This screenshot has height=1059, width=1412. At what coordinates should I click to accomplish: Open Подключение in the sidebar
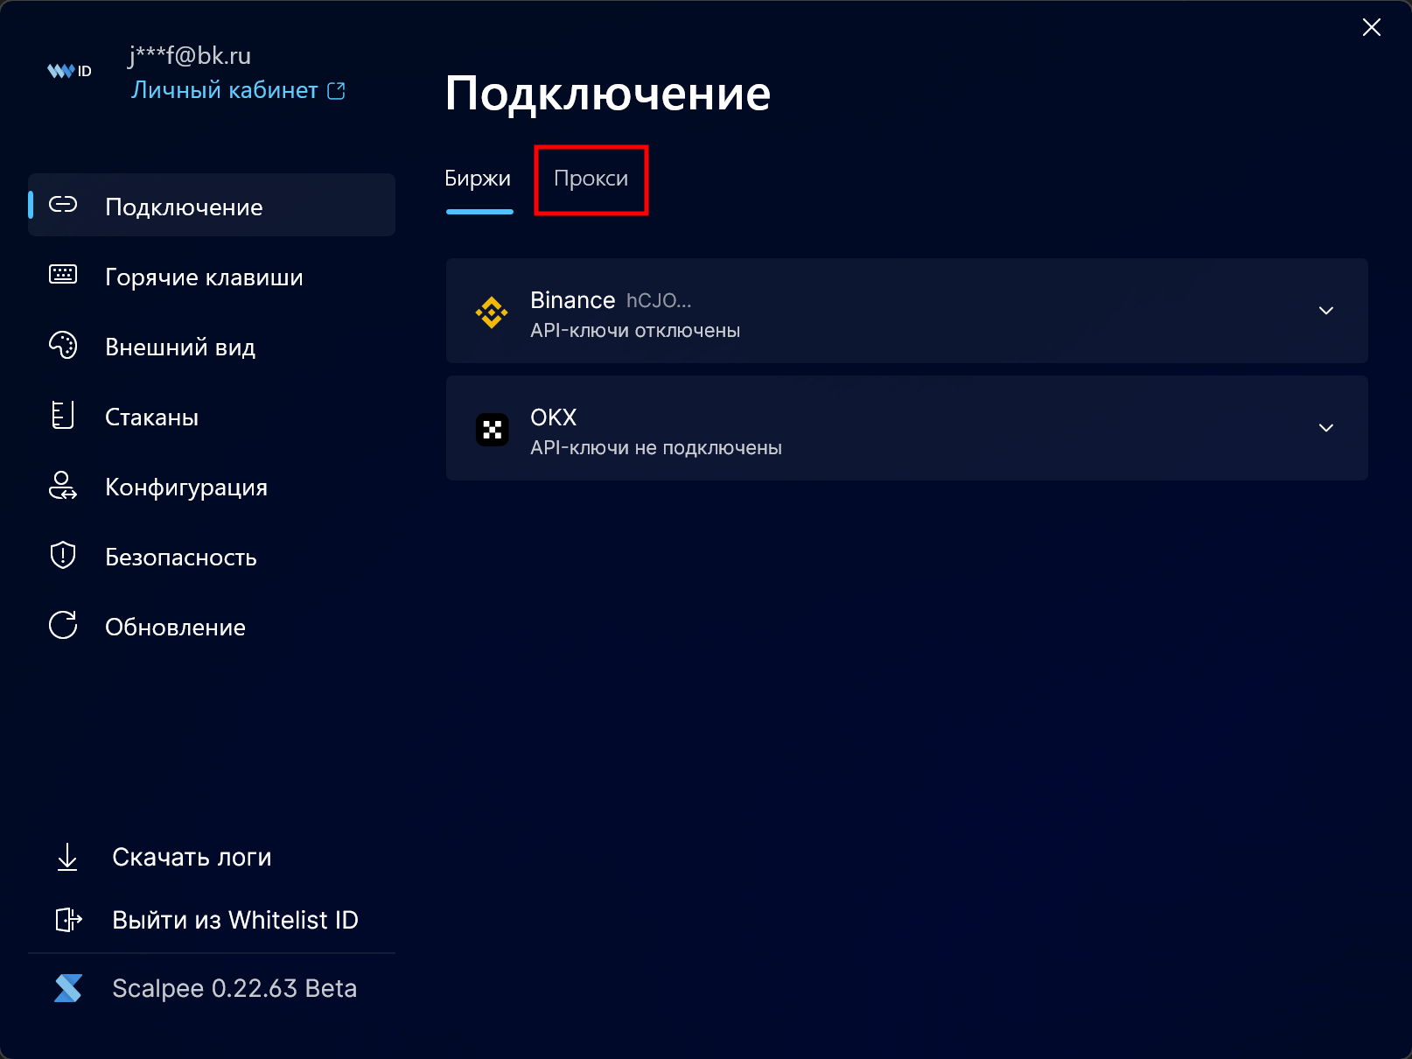[x=184, y=207]
